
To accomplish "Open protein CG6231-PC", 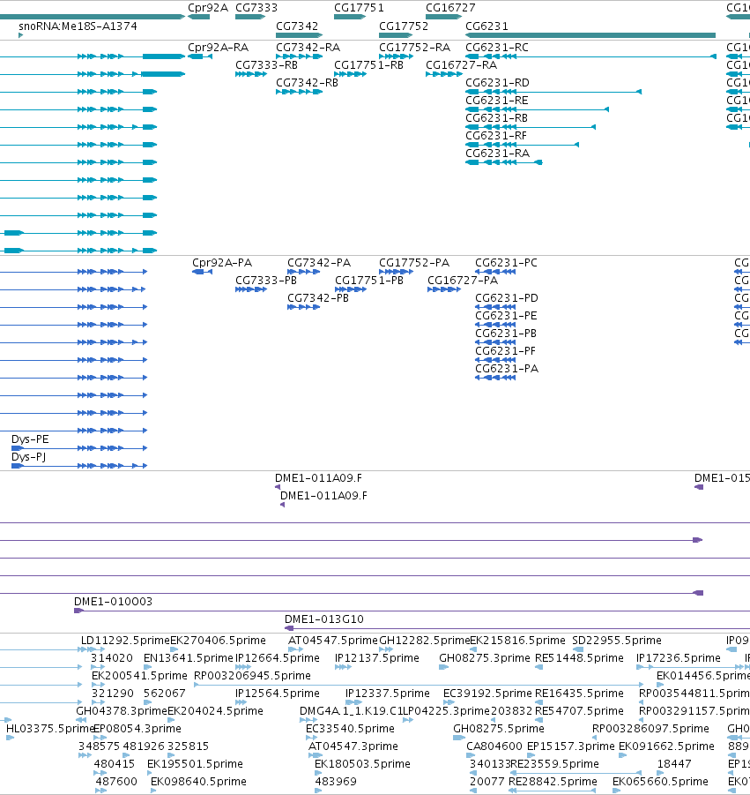I will click(506, 263).
